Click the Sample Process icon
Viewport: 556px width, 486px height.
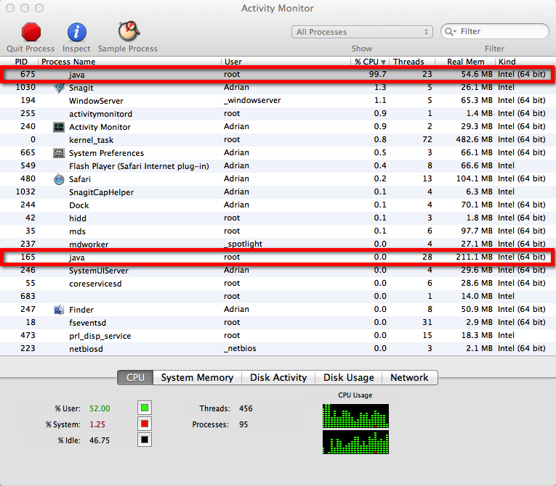pos(129,30)
